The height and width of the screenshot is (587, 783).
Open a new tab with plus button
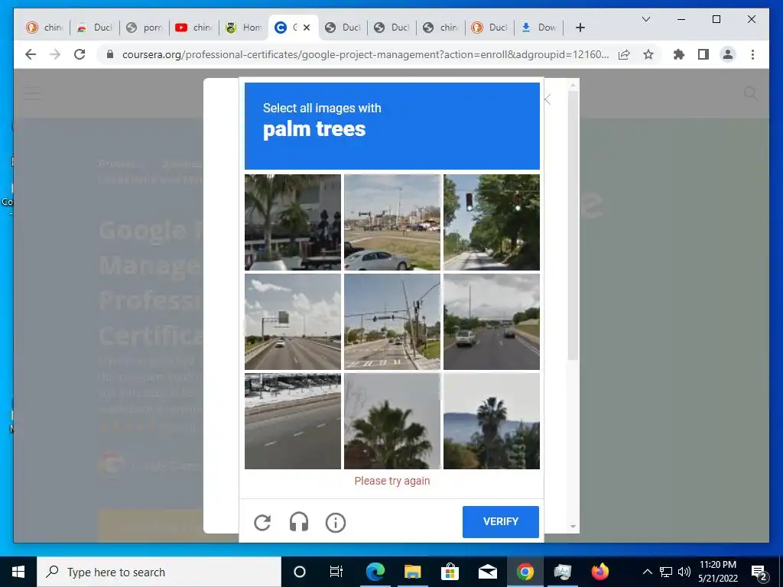click(580, 28)
